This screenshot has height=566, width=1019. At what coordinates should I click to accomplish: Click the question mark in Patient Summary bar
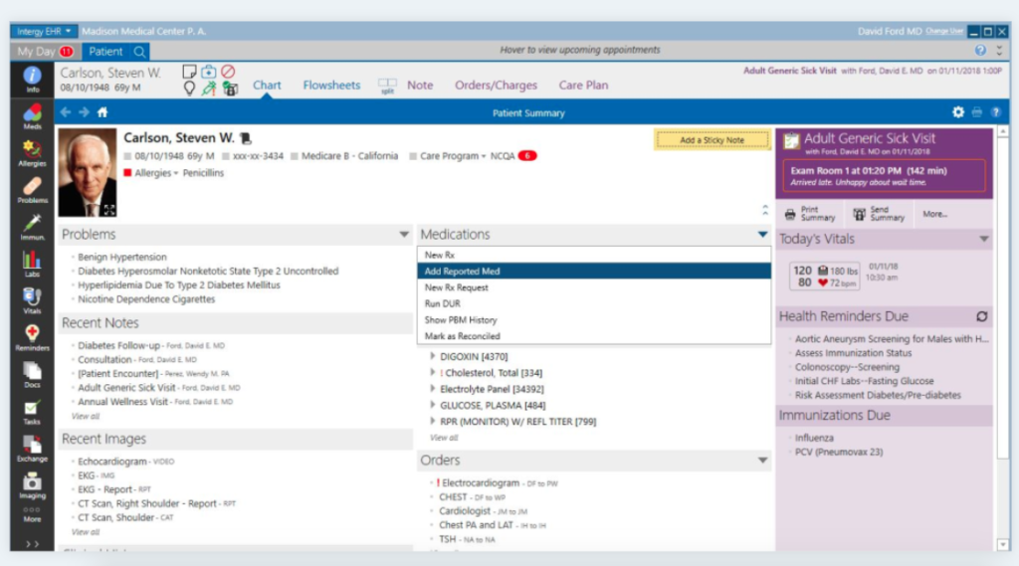pos(995,112)
